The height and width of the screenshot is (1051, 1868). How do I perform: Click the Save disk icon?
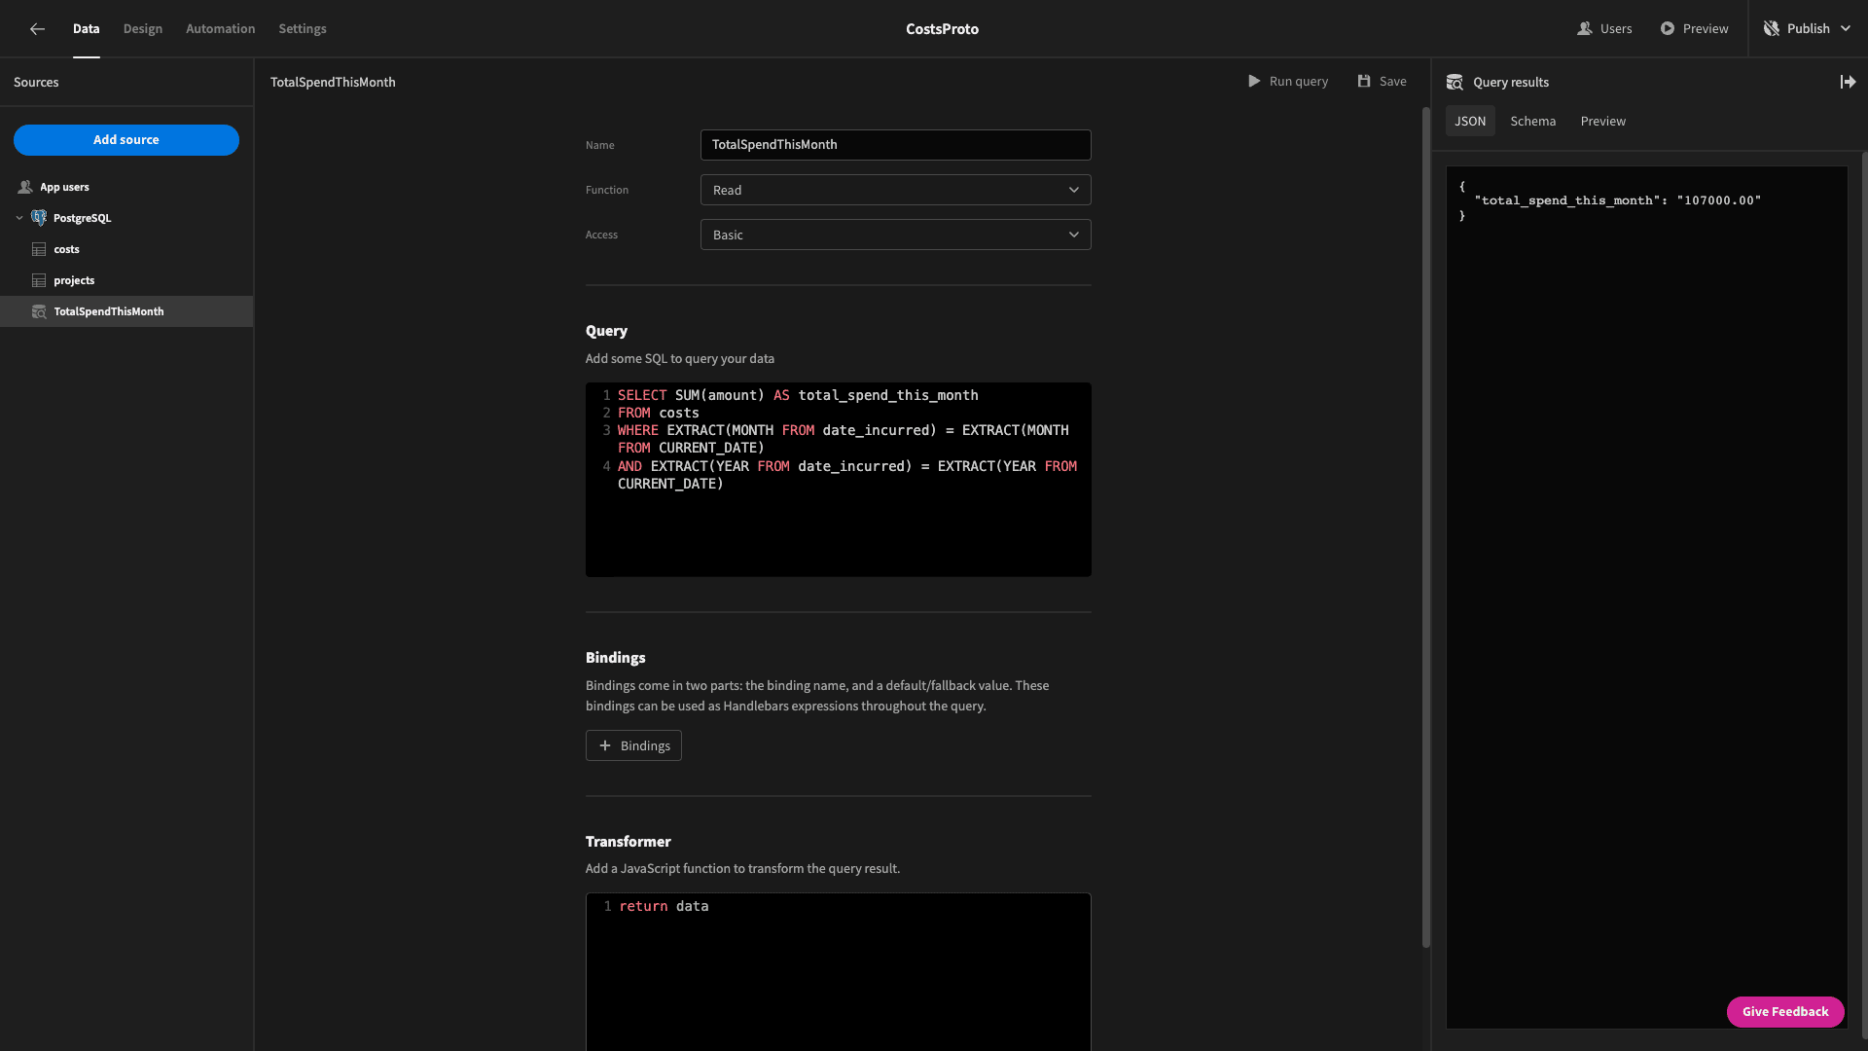coord(1364,82)
